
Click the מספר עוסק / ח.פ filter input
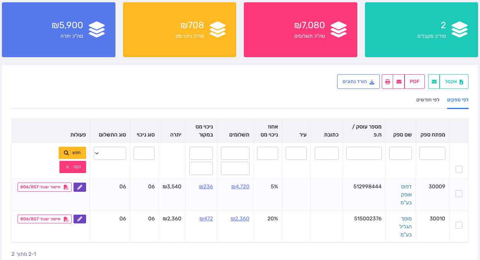coord(364,153)
